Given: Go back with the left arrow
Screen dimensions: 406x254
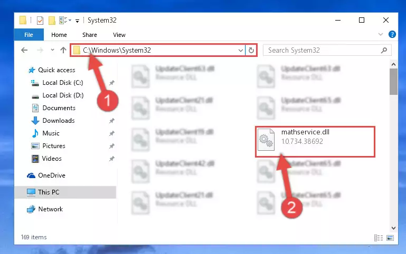Looking at the screenshot, I should coord(24,50).
